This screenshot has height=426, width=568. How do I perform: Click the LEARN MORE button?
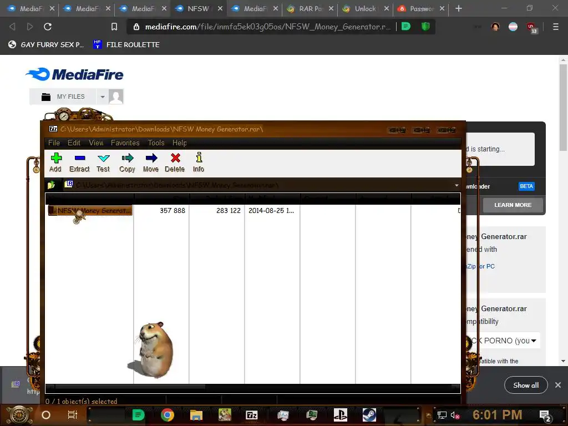point(513,205)
